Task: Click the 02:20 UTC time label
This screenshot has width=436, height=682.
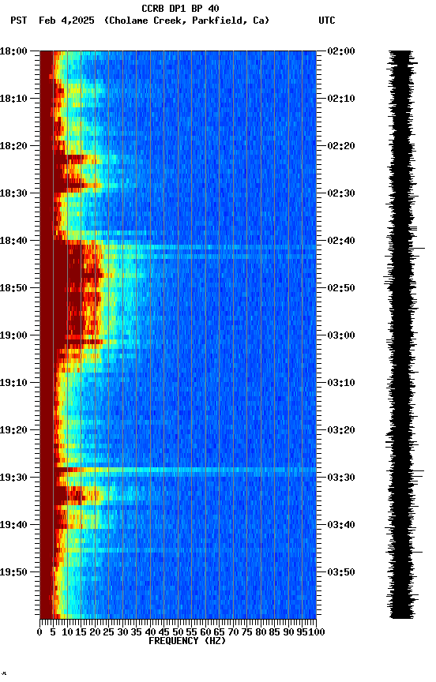Action: click(x=341, y=146)
